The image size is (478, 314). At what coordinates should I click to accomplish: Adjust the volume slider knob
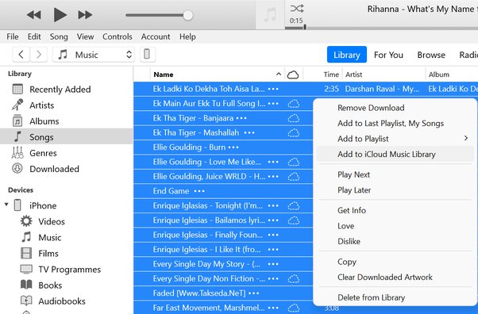pos(187,15)
